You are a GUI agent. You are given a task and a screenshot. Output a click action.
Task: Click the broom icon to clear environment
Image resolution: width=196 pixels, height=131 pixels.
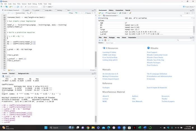pyautogui.click(x=130, y=13)
